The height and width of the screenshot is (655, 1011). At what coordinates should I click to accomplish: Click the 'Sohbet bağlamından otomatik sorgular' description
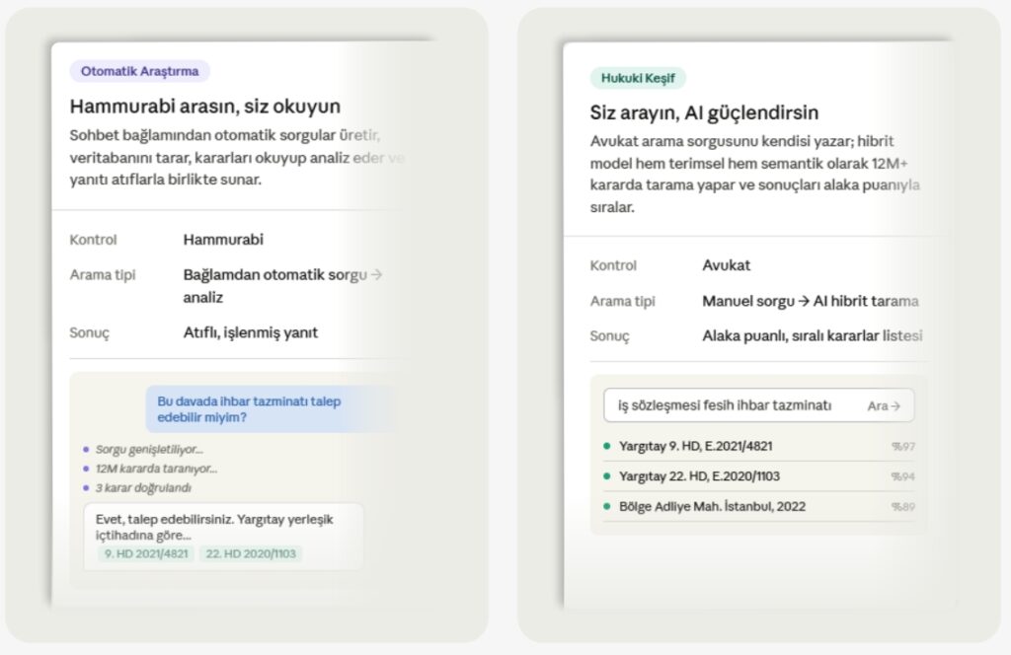click(x=237, y=157)
